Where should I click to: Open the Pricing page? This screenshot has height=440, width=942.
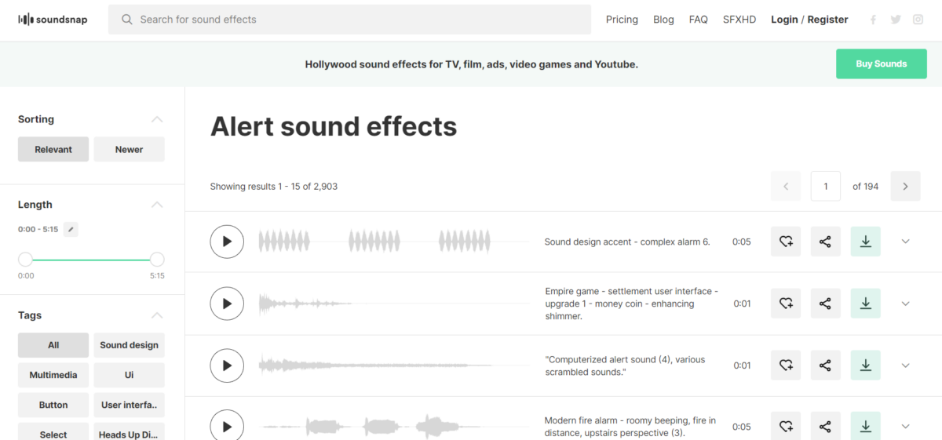(x=622, y=20)
